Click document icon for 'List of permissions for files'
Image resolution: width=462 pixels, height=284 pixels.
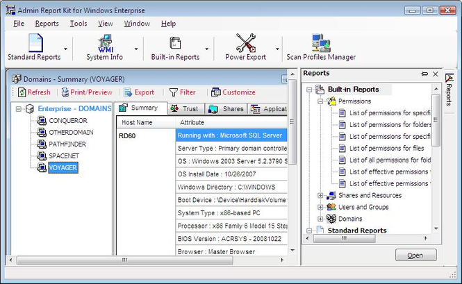(342, 148)
